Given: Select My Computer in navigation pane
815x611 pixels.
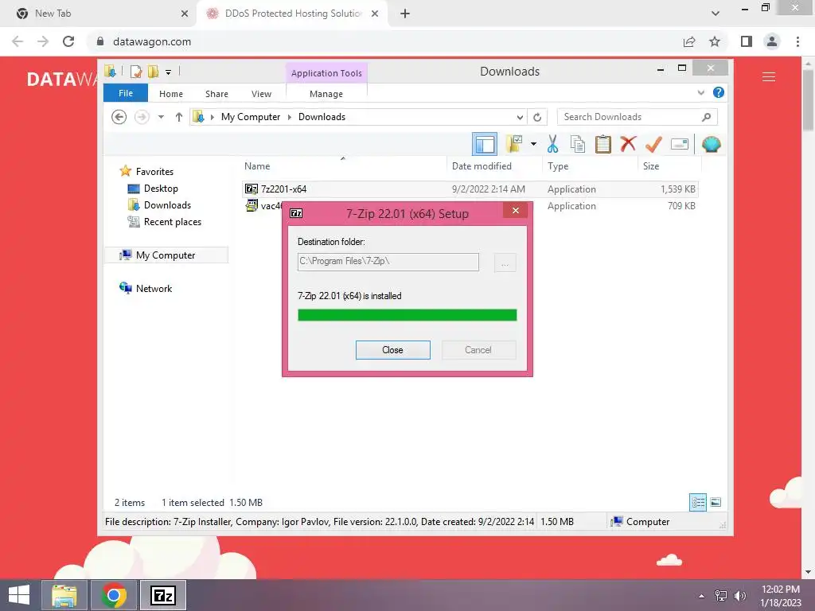Looking at the screenshot, I should (166, 255).
